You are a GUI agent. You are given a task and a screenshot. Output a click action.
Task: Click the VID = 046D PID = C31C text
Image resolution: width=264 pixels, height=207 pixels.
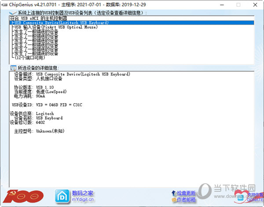click(x=59, y=105)
